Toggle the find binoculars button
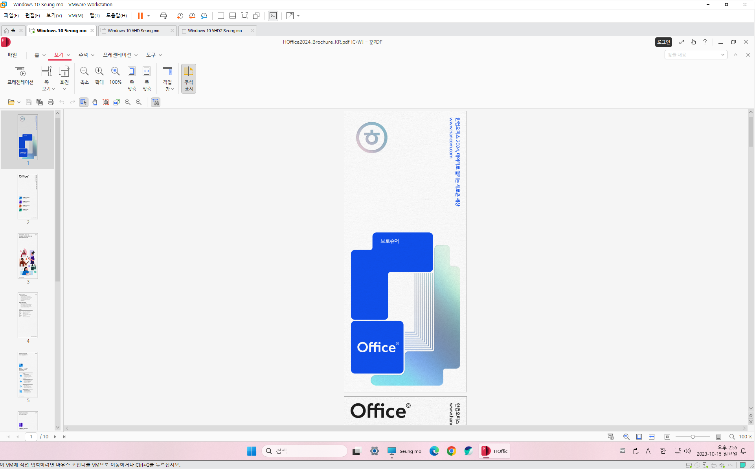Screen dimensions: 755x469 tap(156, 102)
